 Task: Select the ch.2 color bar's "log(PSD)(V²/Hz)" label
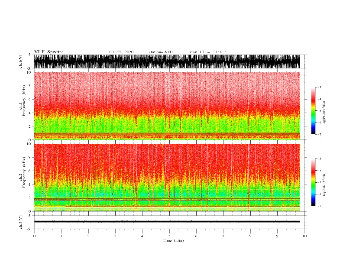pyautogui.click(x=324, y=184)
